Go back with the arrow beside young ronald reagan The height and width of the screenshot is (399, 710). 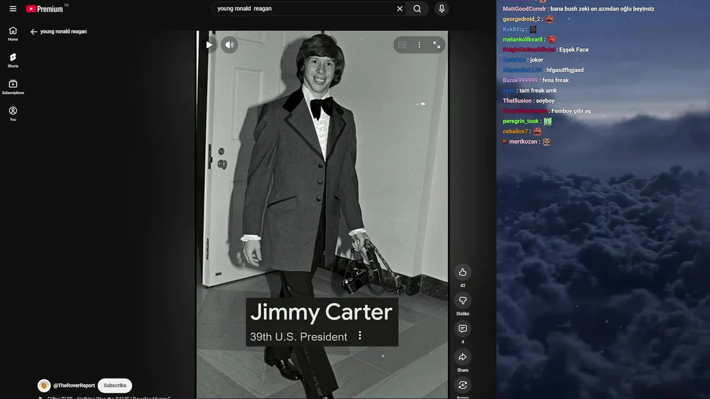[34, 32]
